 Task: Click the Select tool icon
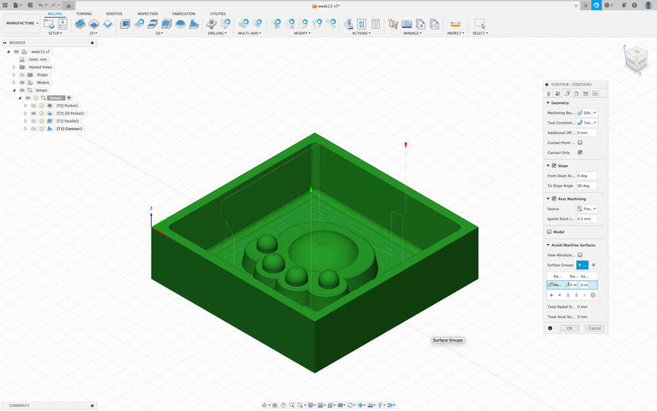click(480, 24)
